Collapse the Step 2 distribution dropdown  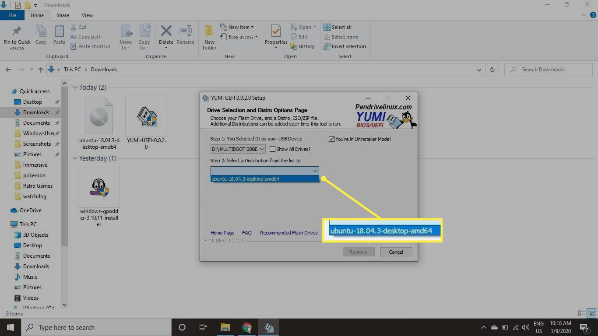[315, 171]
